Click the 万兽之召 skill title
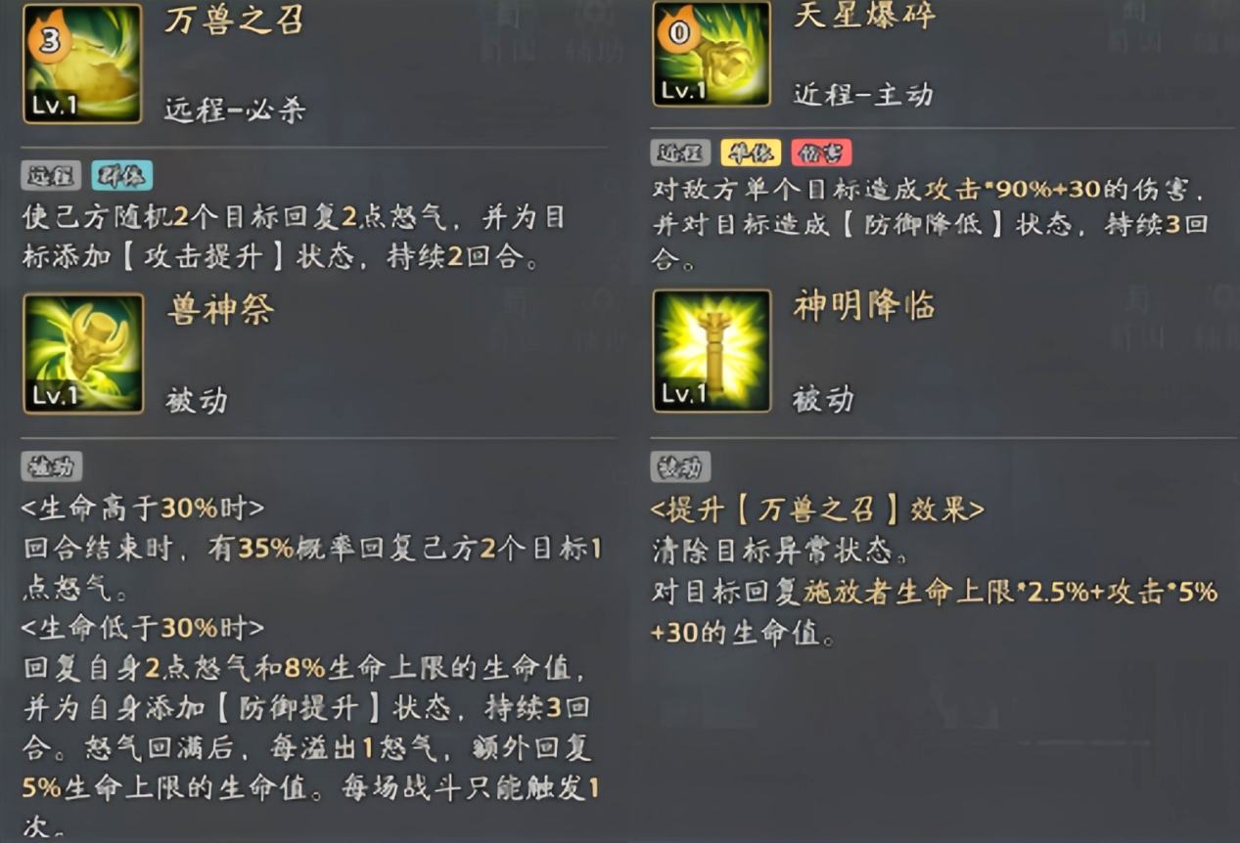Viewport: 1240px width, 843px height. pyautogui.click(x=233, y=19)
